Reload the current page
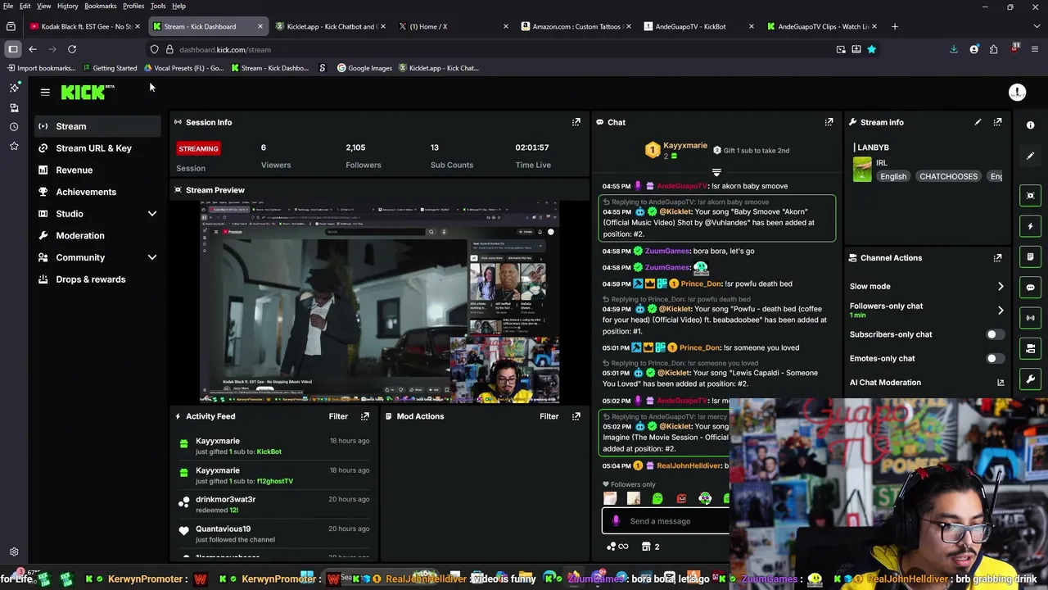Viewport: 1048px width, 590px height. click(x=72, y=49)
